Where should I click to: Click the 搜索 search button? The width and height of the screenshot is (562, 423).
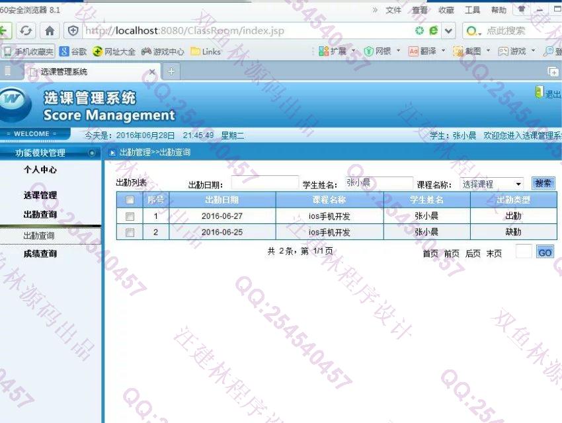tap(543, 183)
